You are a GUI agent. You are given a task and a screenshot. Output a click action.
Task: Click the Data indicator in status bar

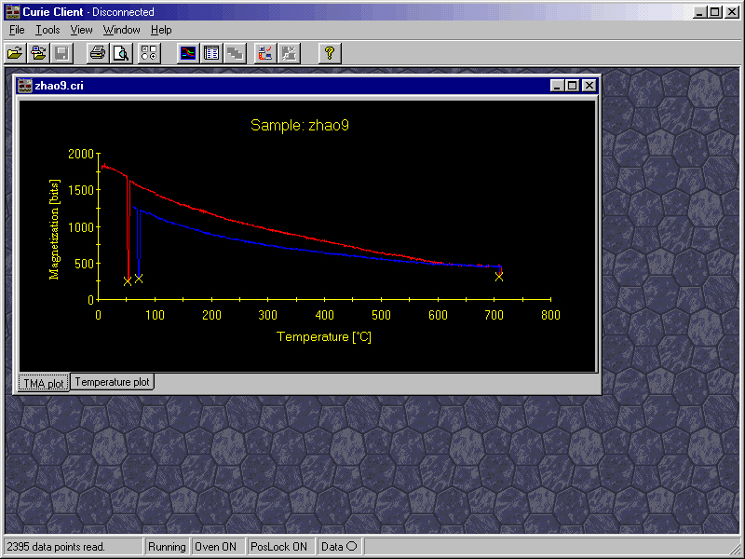pos(338,547)
